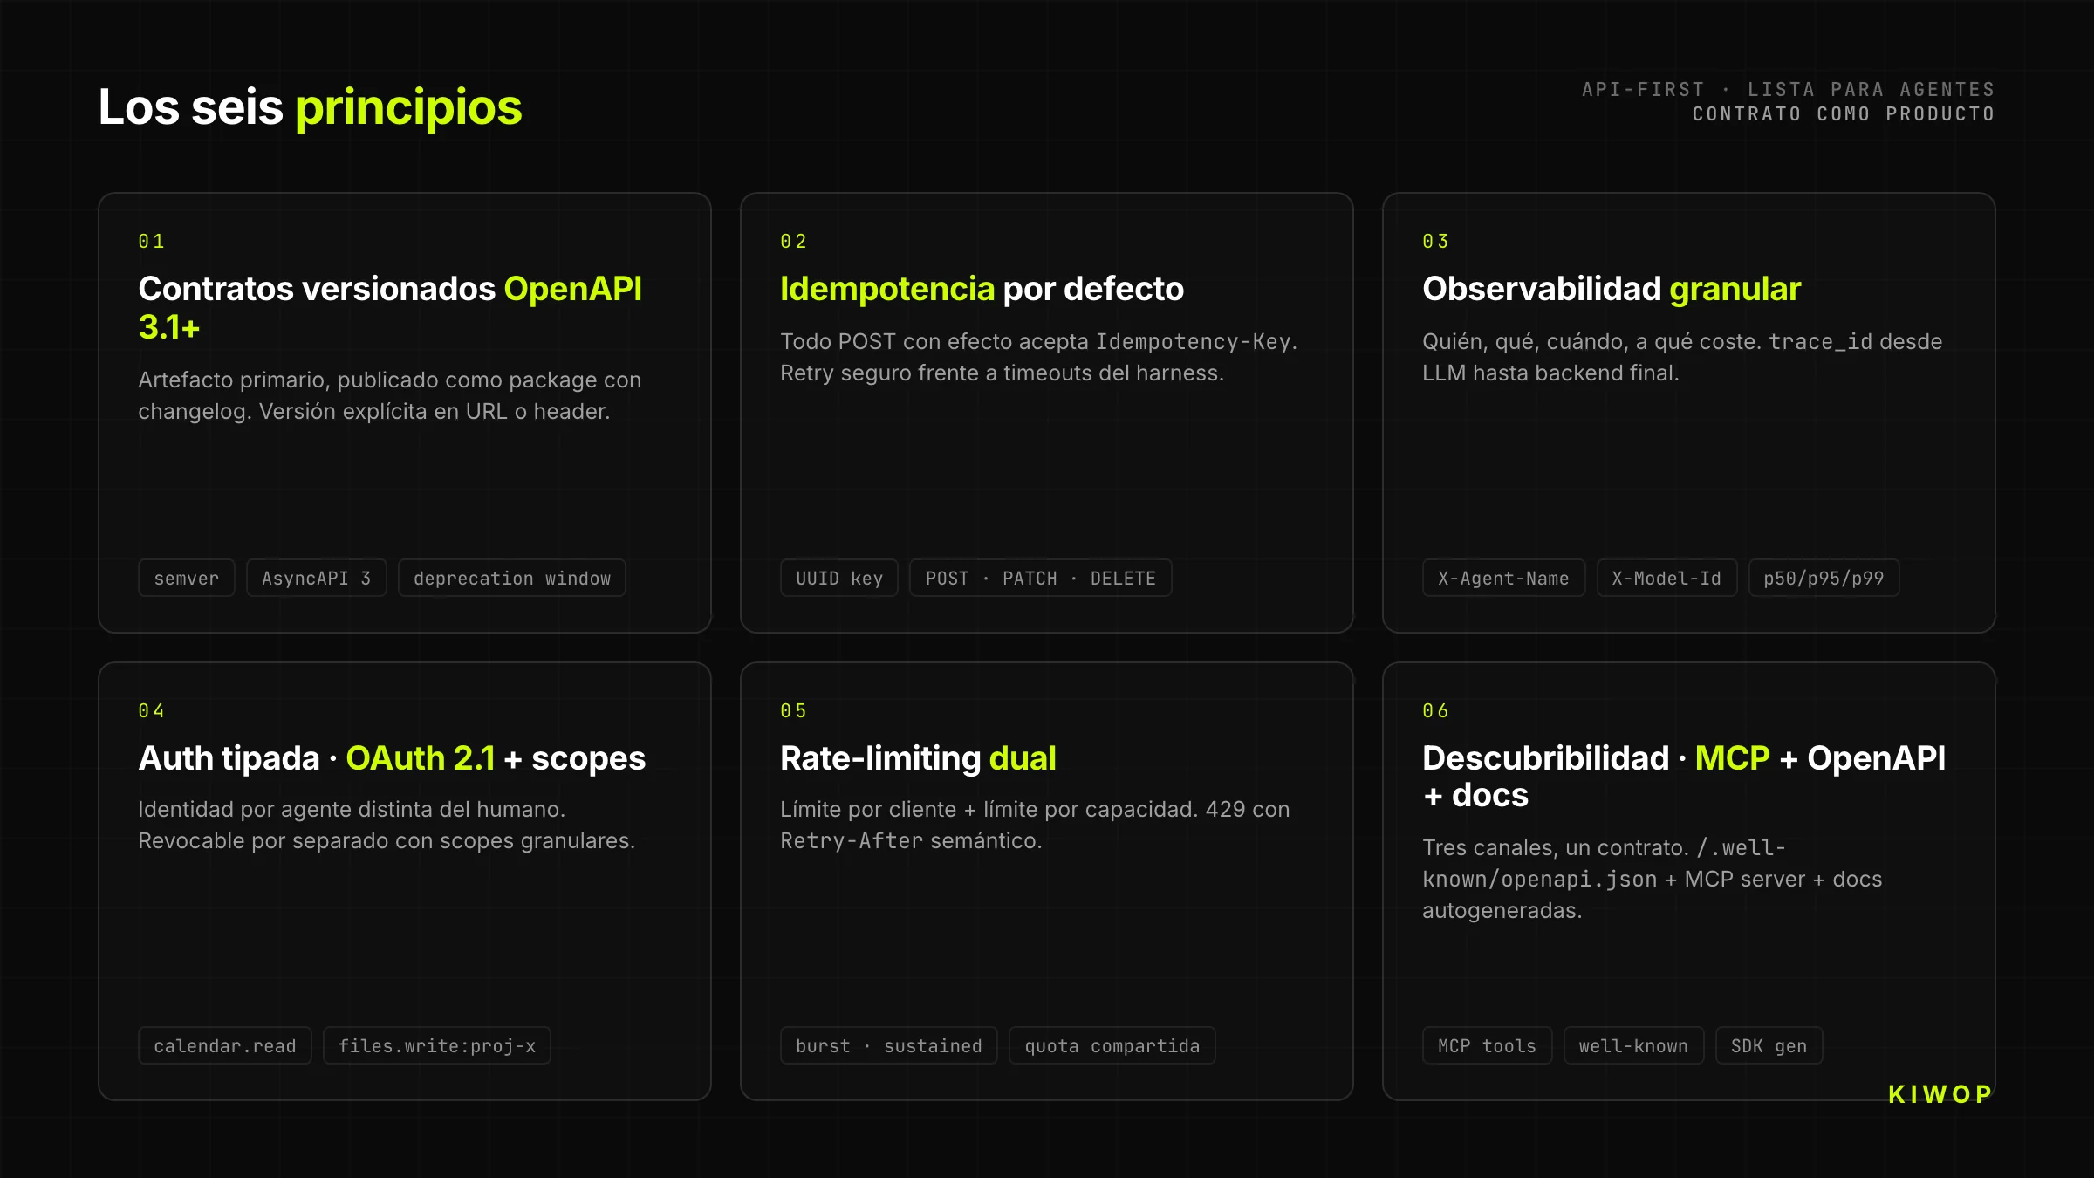This screenshot has width=2094, height=1178.
Task: Select the UUID key chip under Idempotencia
Action: [x=838, y=578]
